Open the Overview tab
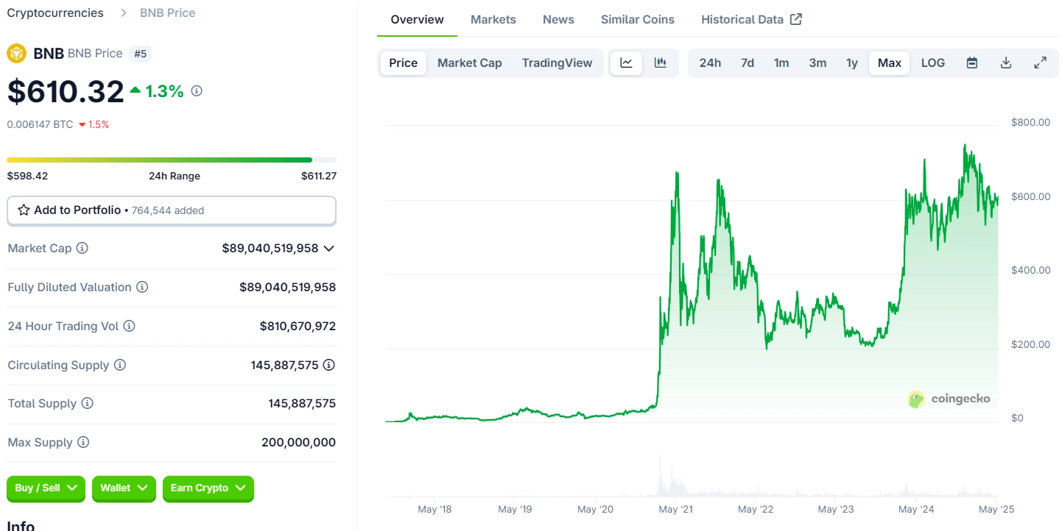 pos(418,20)
